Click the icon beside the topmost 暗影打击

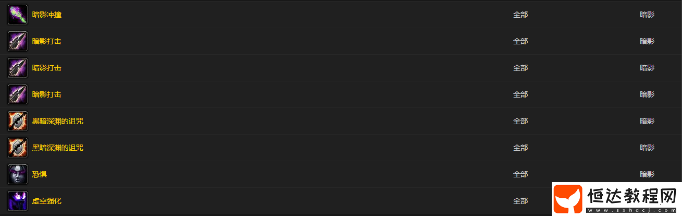click(18, 41)
